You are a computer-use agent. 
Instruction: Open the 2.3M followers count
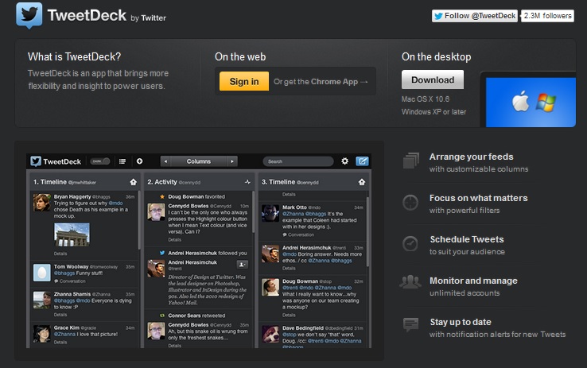(x=547, y=16)
